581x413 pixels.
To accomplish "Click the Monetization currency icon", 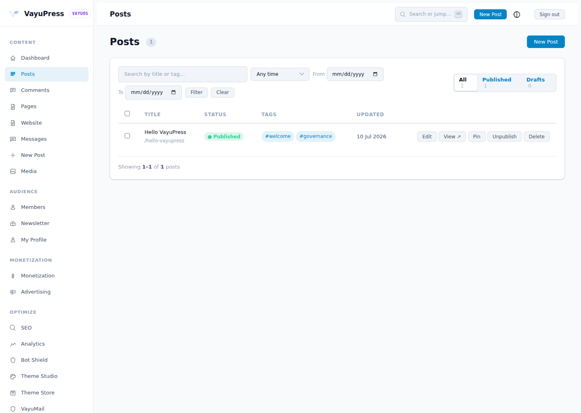I will point(13,276).
